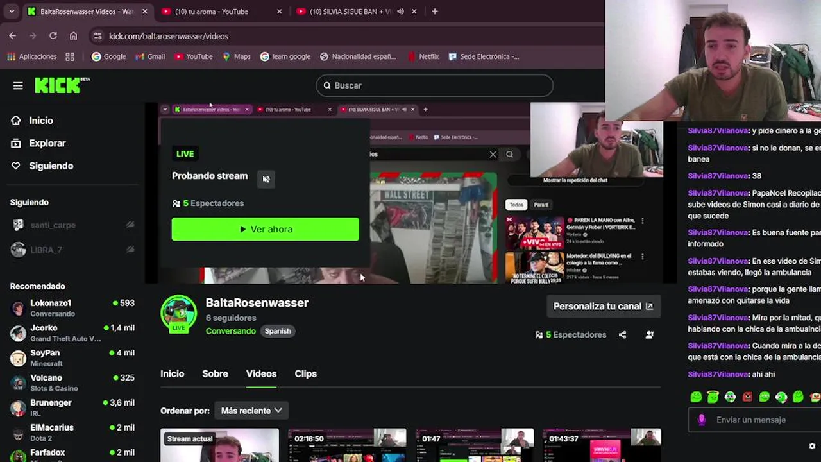
Task: Click the Spanish language tag
Action: point(278,331)
